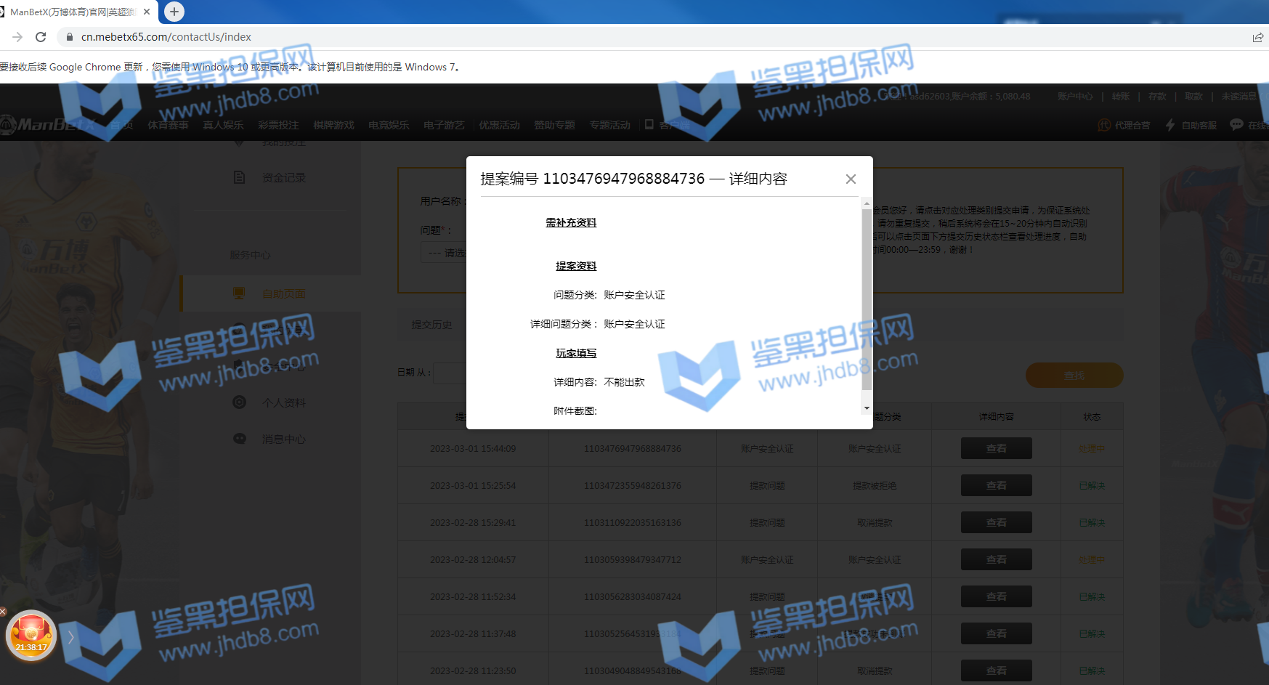1269x685 pixels.
Task: Click the red envelope countdown icon
Action: pos(31,634)
